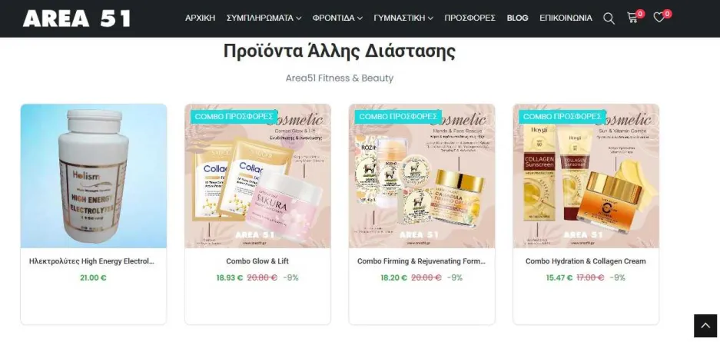Open the search magnifier icon

[609, 18]
